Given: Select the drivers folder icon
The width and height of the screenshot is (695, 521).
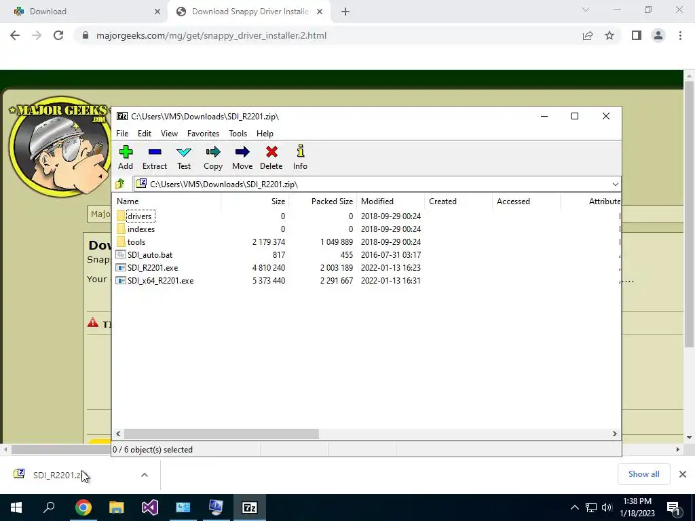Looking at the screenshot, I should click(121, 216).
